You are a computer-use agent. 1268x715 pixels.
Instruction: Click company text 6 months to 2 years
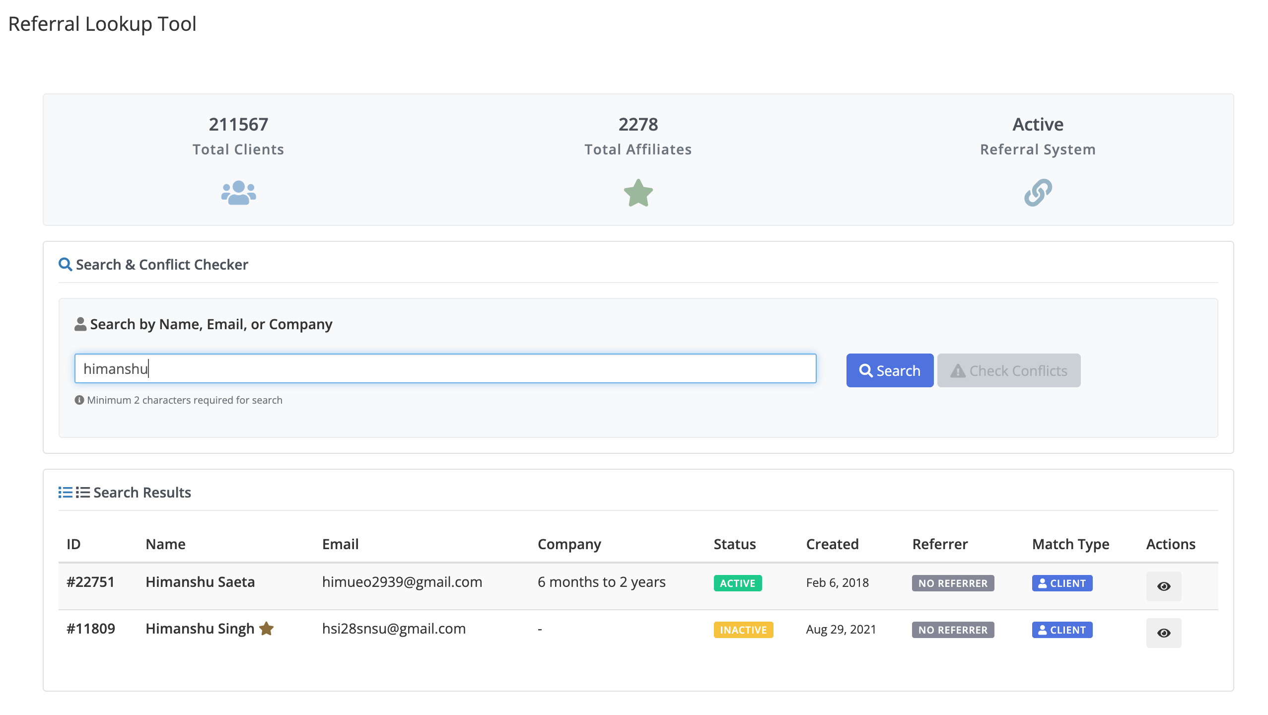601,582
